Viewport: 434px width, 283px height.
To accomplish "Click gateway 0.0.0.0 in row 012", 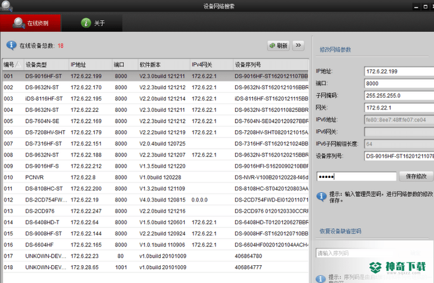I will point(199,200).
